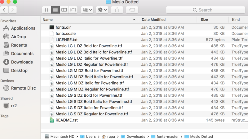Click Macintosh HD in the path bar
248x139 pixels.
[x=60, y=137]
